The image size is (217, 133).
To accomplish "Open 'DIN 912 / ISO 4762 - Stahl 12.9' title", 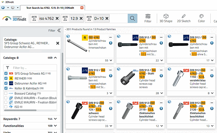I will coord(148,73).
